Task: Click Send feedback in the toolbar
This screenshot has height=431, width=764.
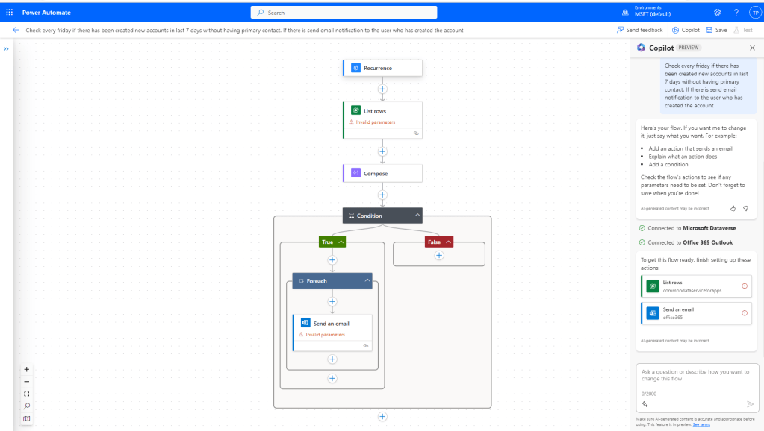Action: [x=640, y=30]
